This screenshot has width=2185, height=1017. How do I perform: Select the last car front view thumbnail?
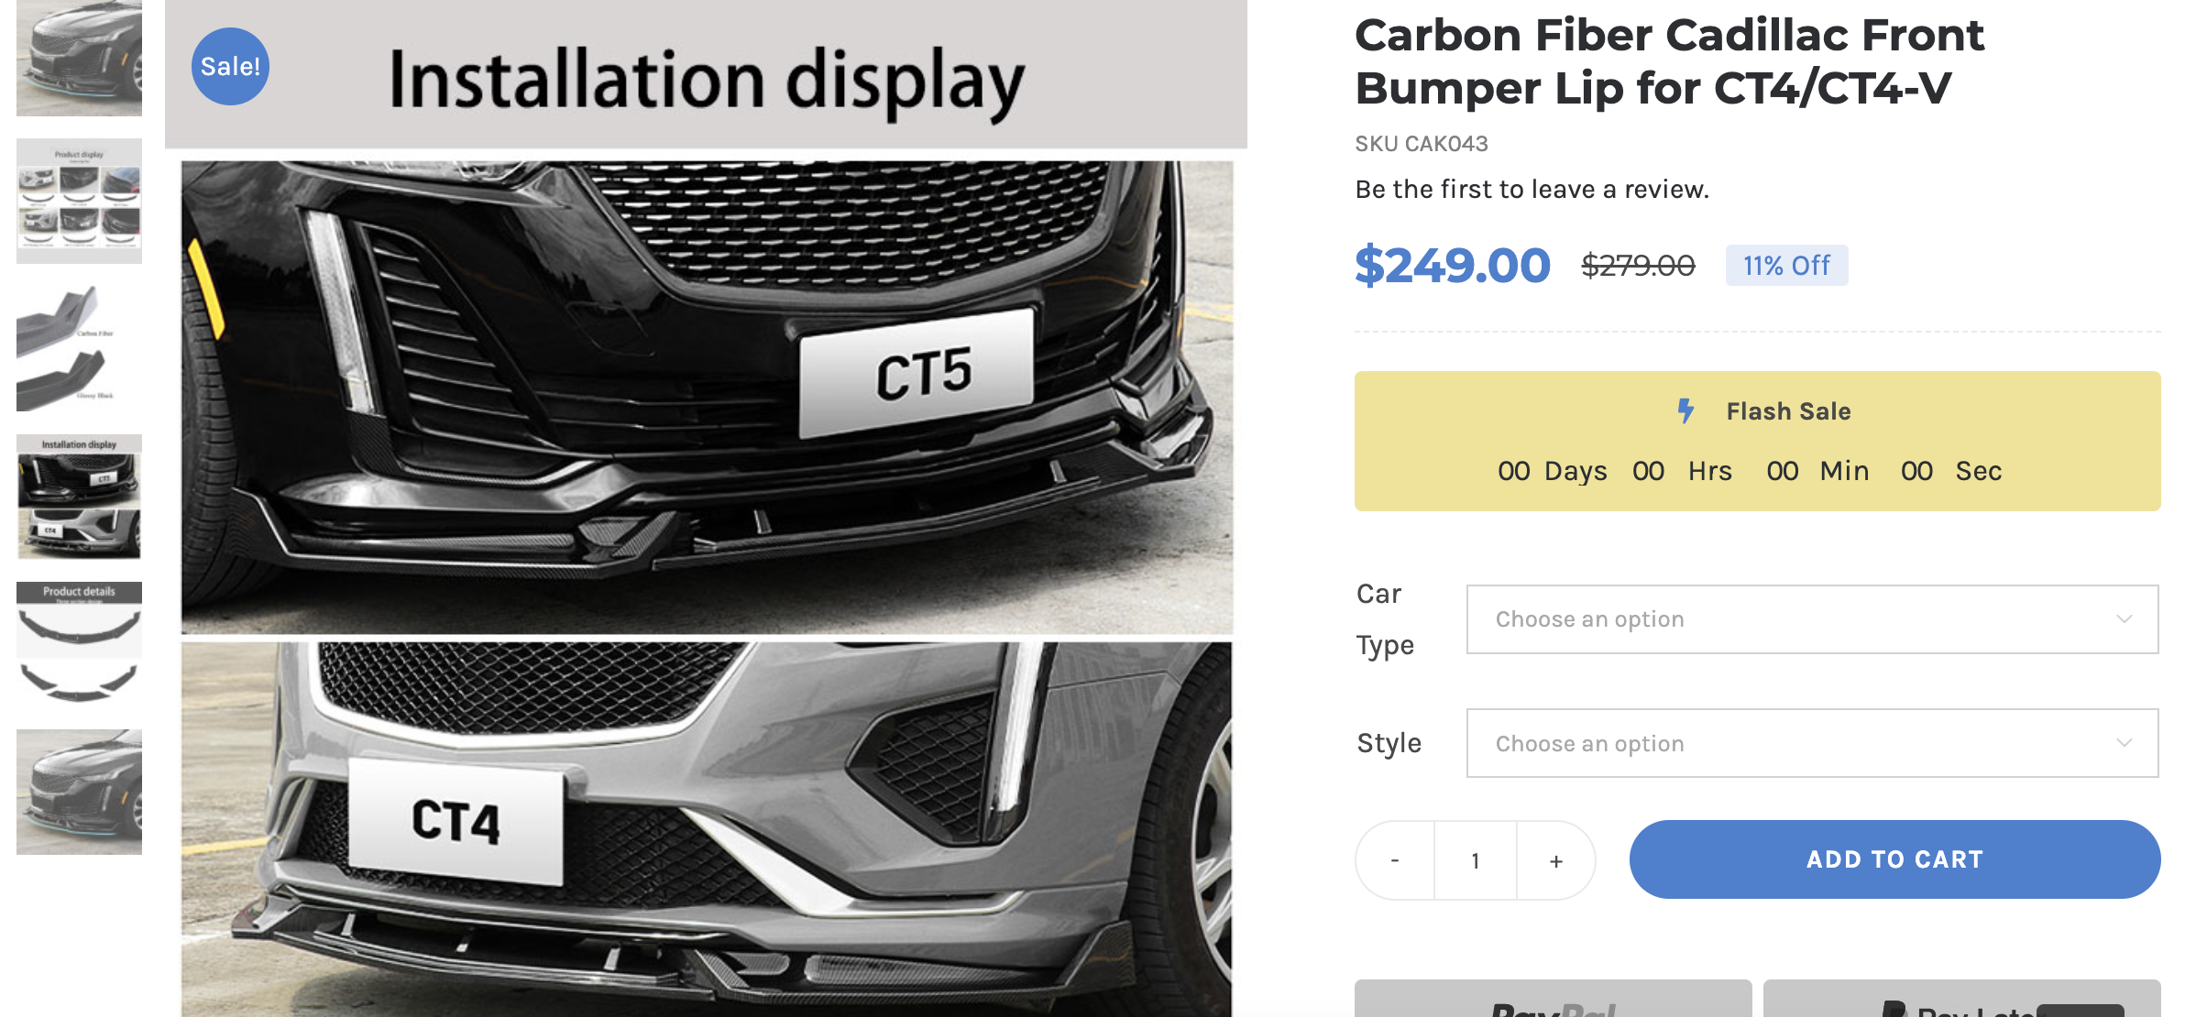tap(79, 792)
